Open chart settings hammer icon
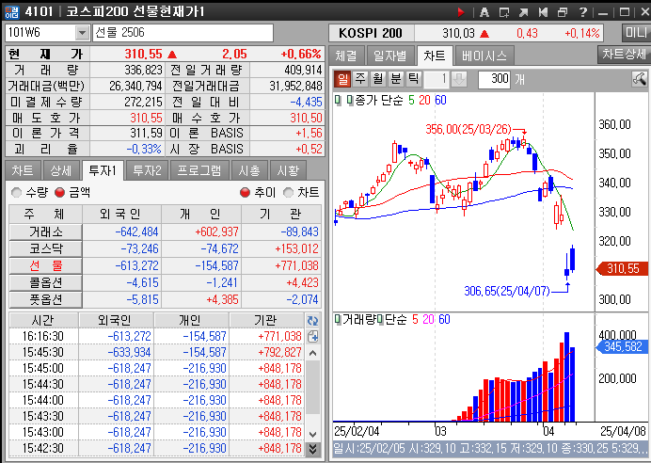Screen dimensions: 651x463 640,78
